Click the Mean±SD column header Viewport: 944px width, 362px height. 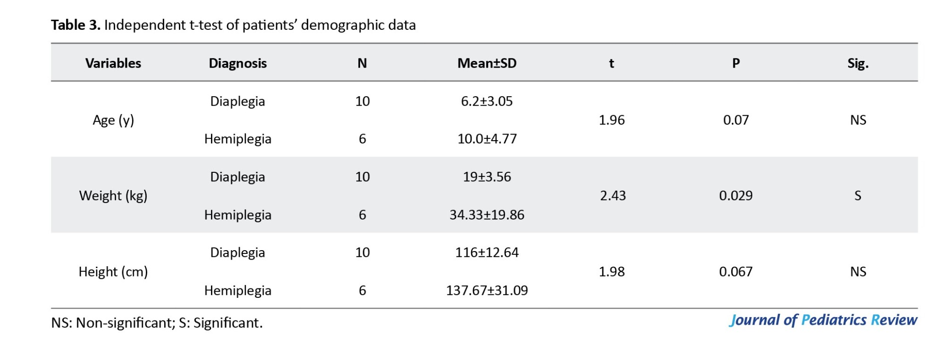[x=487, y=63]
